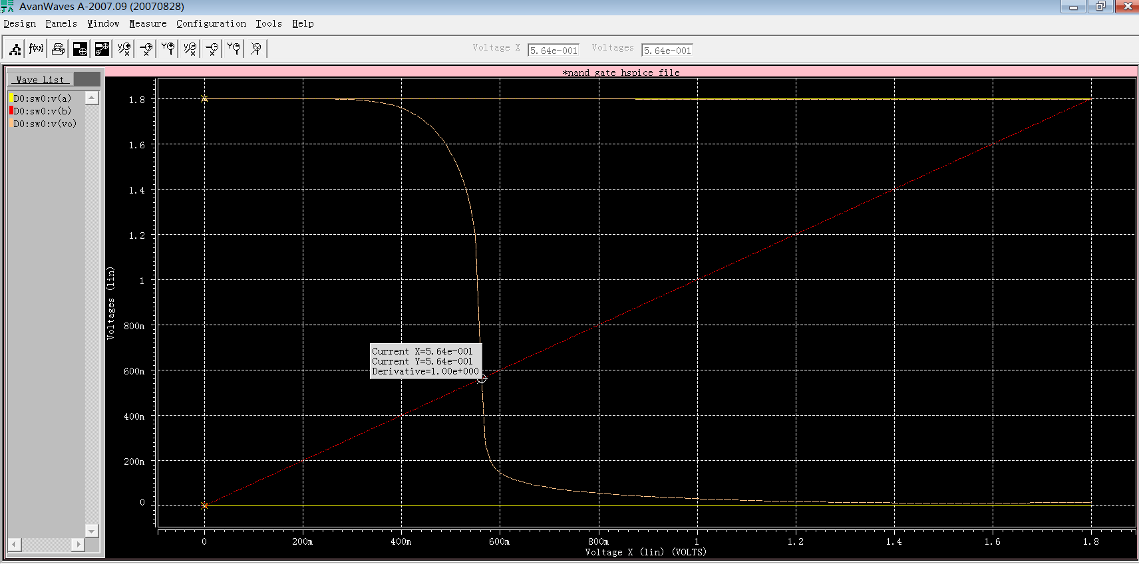Open the Design menu
The width and height of the screenshot is (1139, 564).
click(20, 23)
